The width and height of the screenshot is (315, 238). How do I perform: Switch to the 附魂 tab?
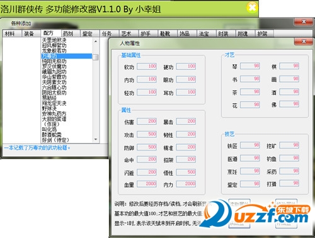pos(245,33)
